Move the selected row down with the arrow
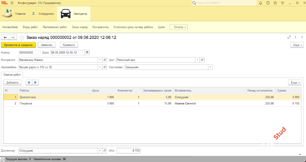The height and width of the screenshot is (162, 306). pyautogui.click(x=35, y=82)
